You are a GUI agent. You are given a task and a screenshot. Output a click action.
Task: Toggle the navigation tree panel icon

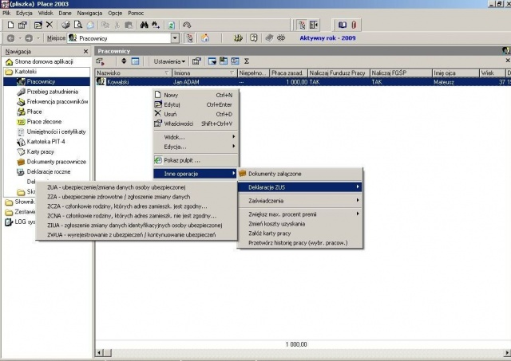tap(302, 25)
